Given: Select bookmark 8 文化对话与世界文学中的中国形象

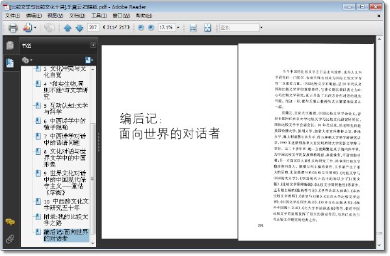Looking at the screenshot, I should point(64,158).
